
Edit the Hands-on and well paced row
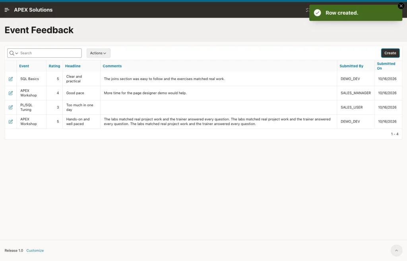[11, 122]
